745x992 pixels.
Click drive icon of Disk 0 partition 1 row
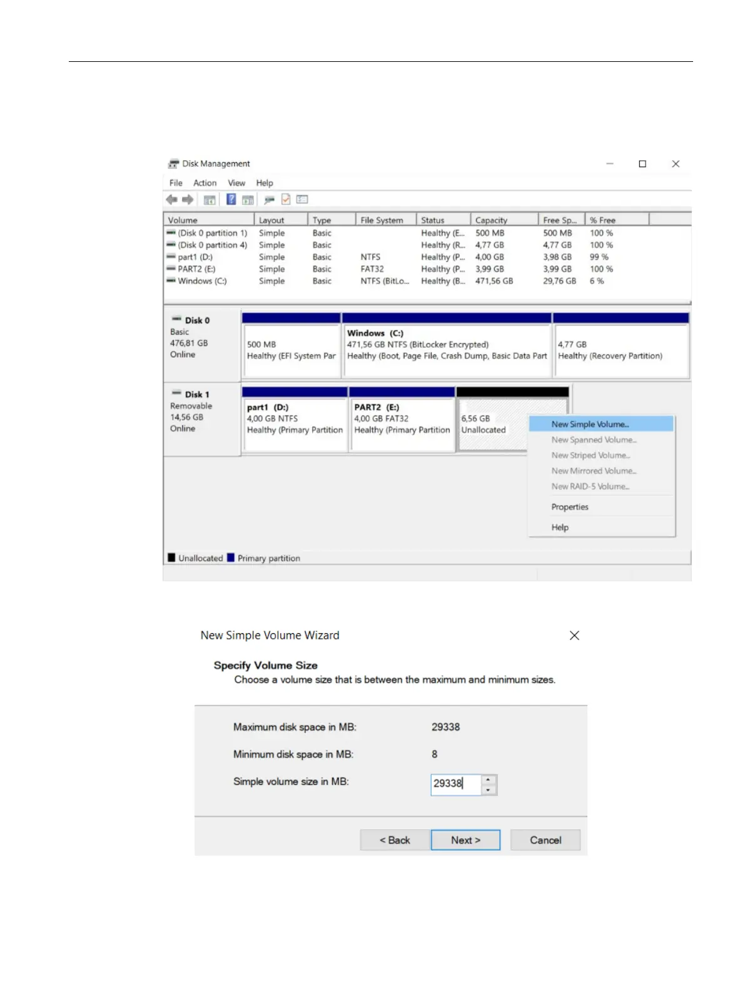pos(171,233)
